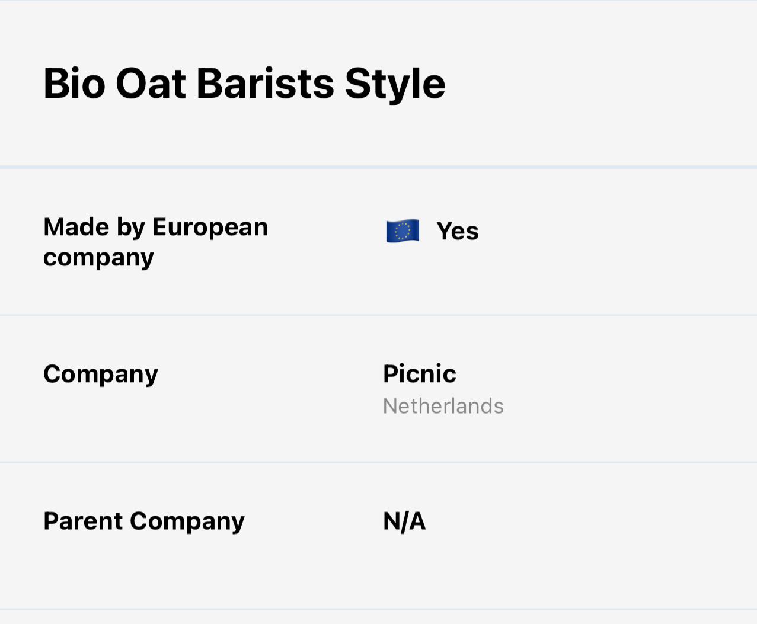Viewport: 757px width, 624px height.
Task: Click the second-line word company under Made by
Action: click(x=98, y=258)
